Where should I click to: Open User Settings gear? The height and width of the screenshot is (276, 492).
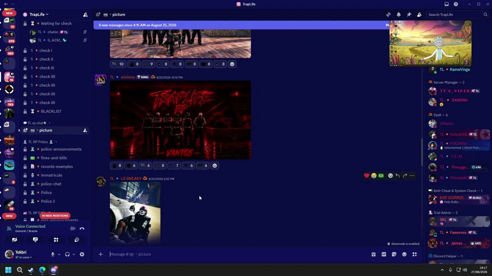[82, 254]
